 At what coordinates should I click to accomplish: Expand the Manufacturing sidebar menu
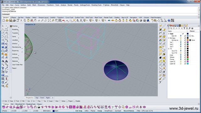pyautogui.click(x=16, y=47)
